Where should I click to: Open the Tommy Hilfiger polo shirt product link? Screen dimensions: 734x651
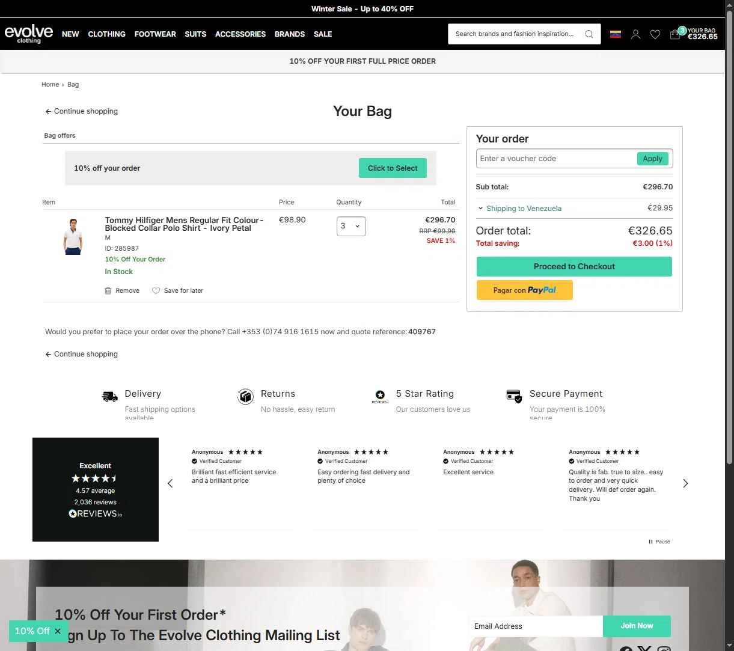[184, 224]
